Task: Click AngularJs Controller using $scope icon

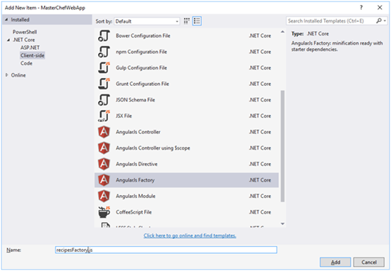Action: point(104,148)
